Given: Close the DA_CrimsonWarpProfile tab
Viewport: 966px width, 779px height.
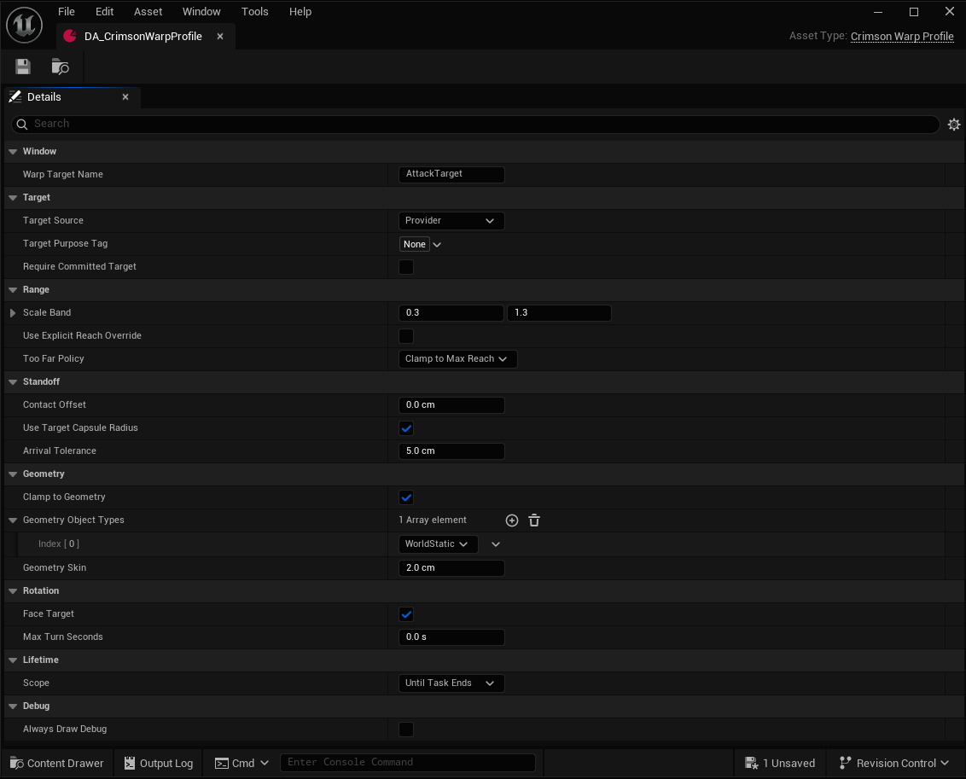Looking at the screenshot, I should click(x=220, y=37).
